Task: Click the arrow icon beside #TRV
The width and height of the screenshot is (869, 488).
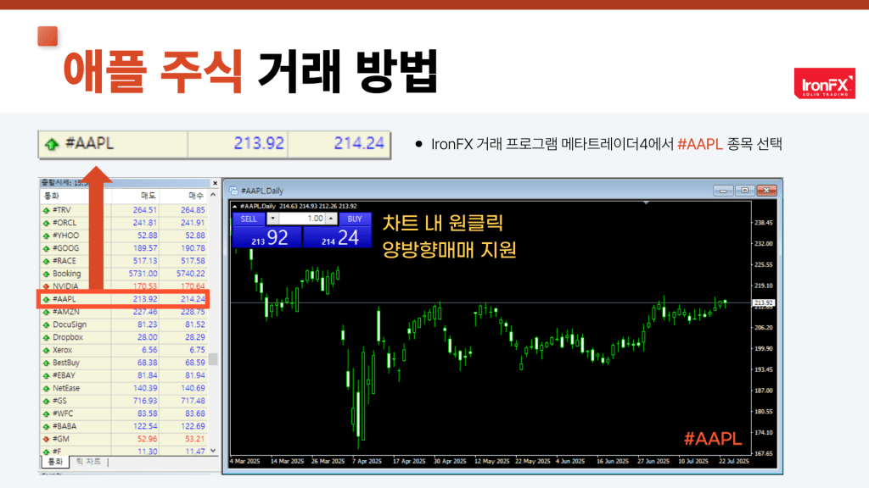Action: (x=46, y=210)
